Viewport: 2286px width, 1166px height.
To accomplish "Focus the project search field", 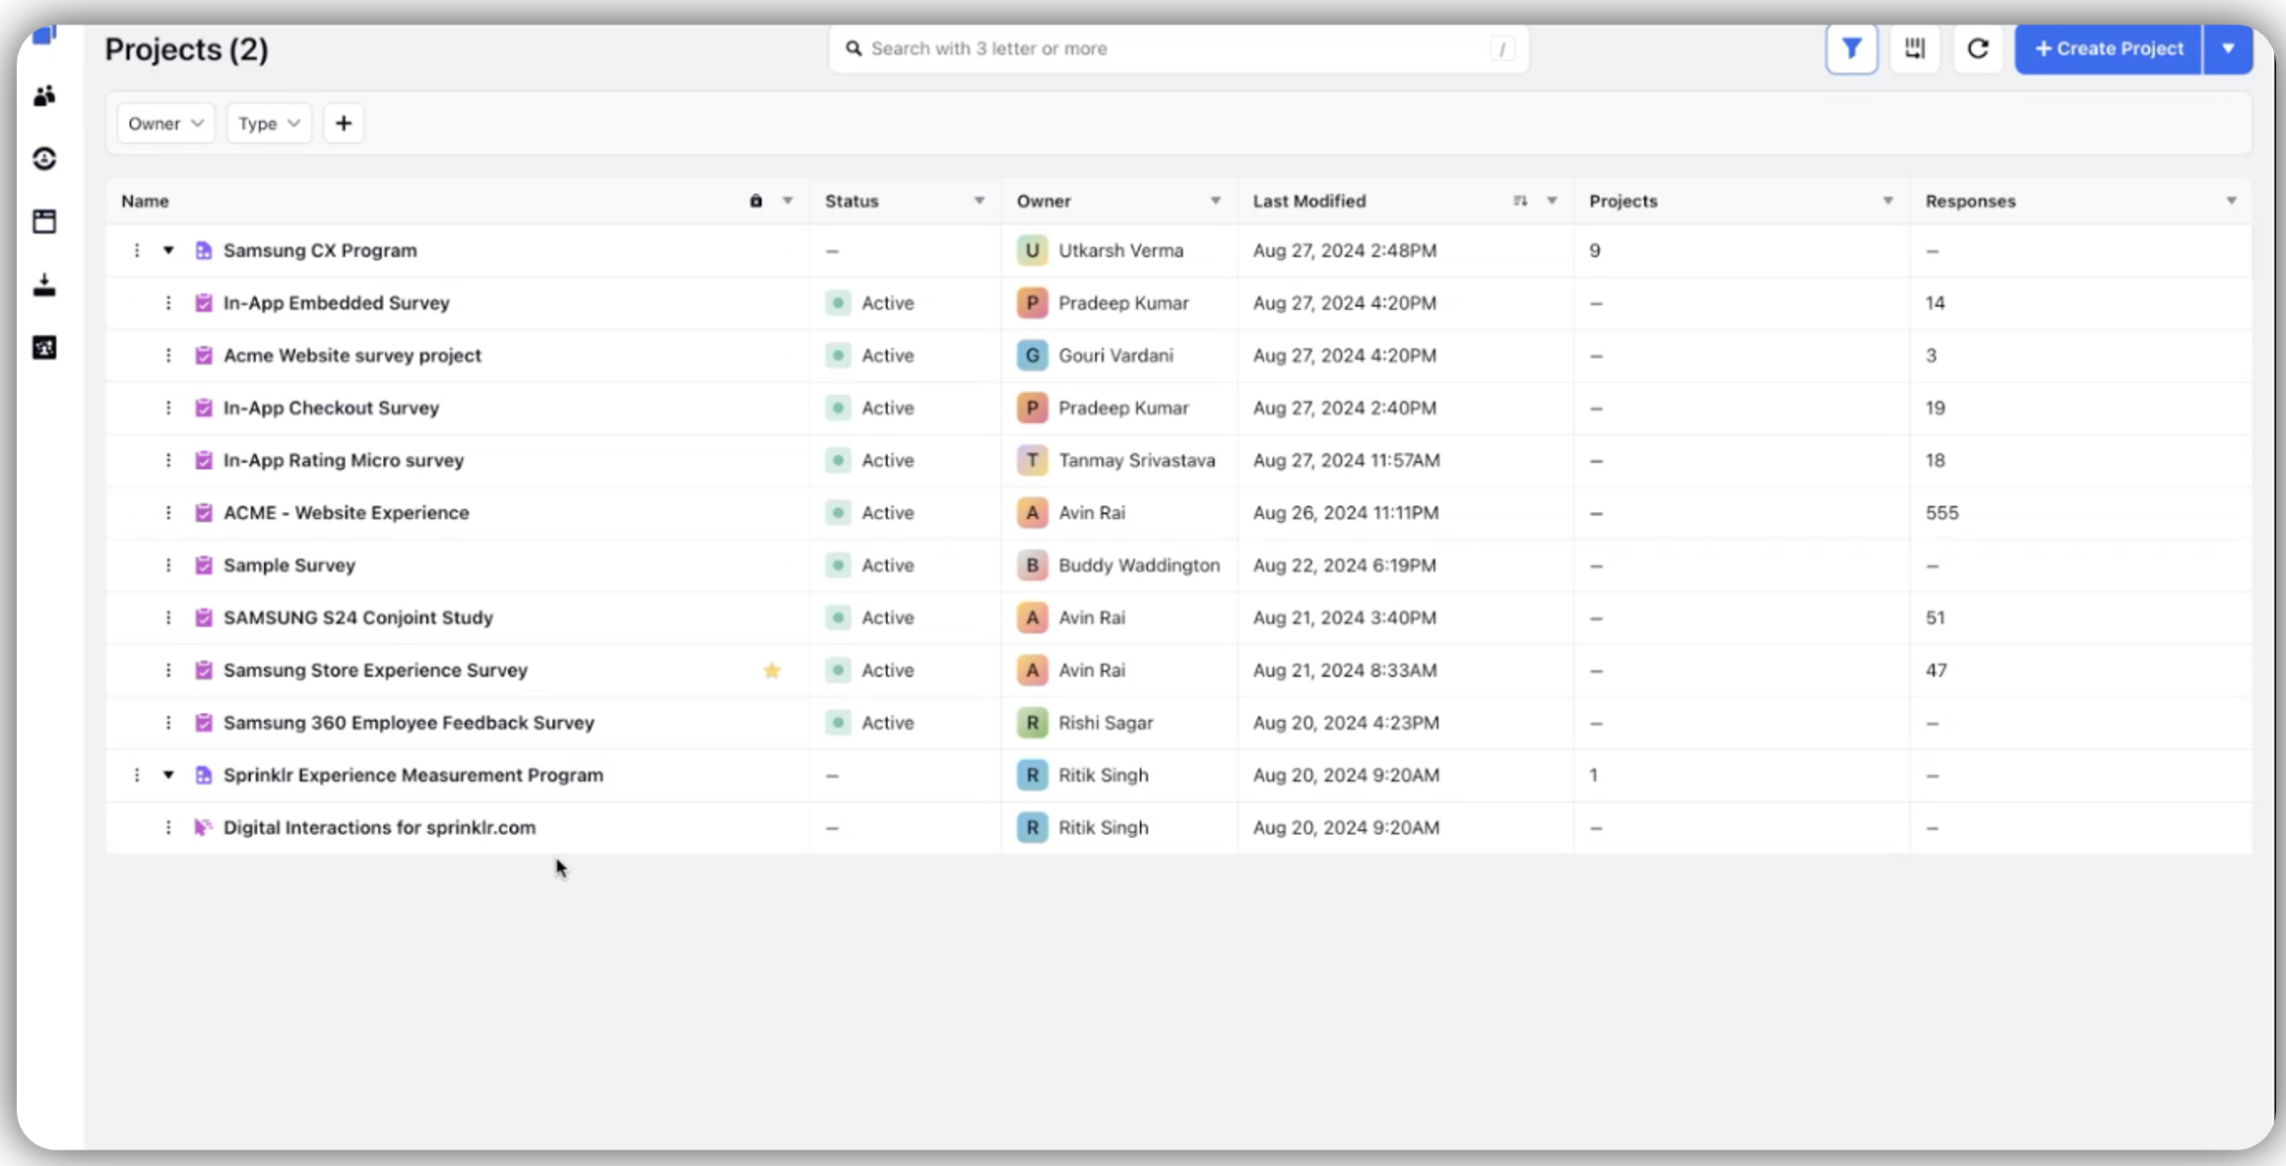I will coord(1178,48).
